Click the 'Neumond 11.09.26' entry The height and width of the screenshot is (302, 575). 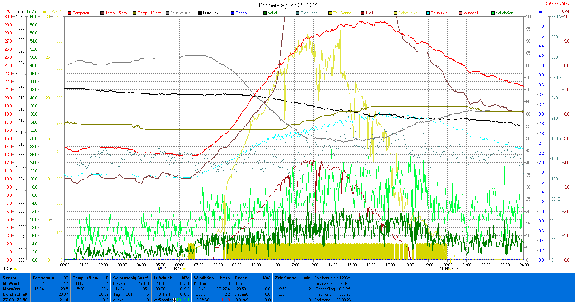(333, 294)
